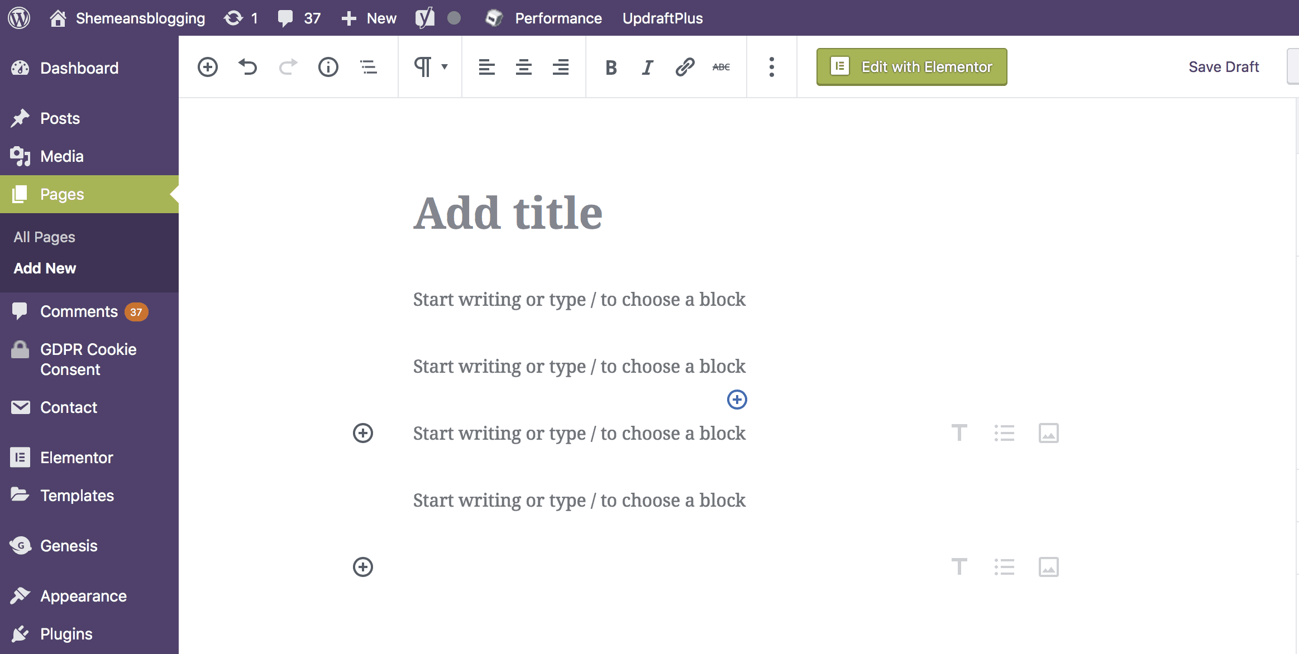
Task: Open more block options menu
Action: point(772,67)
